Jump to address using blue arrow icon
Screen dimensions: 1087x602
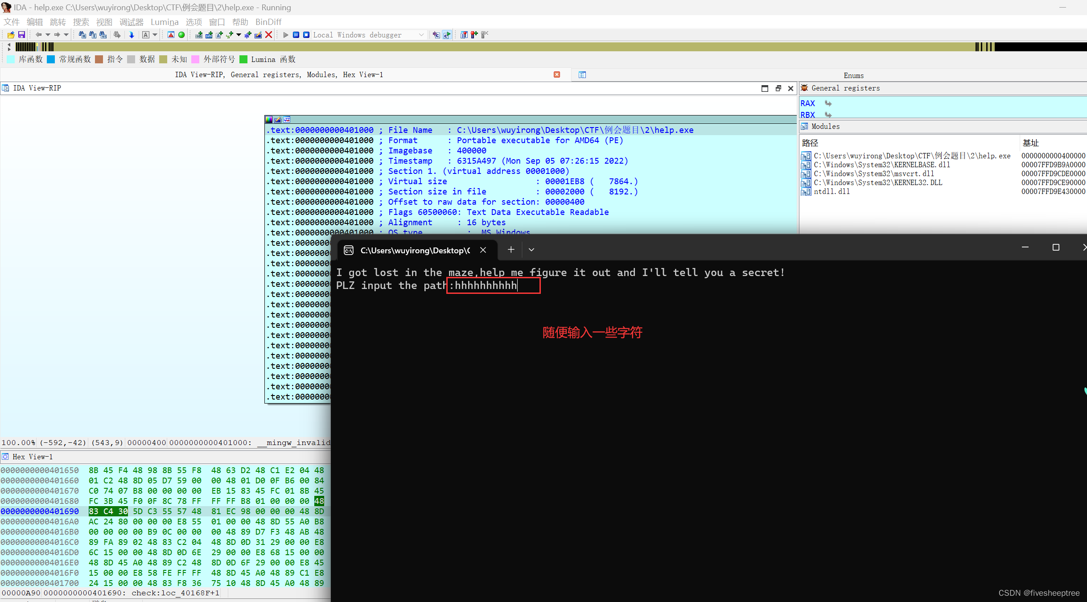tap(132, 35)
